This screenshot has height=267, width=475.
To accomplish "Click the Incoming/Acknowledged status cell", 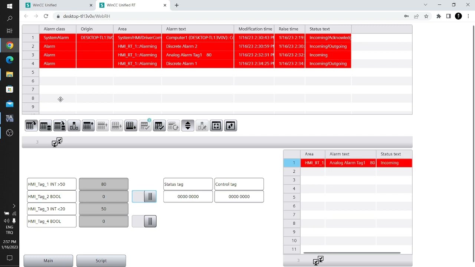I will (x=328, y=37).
